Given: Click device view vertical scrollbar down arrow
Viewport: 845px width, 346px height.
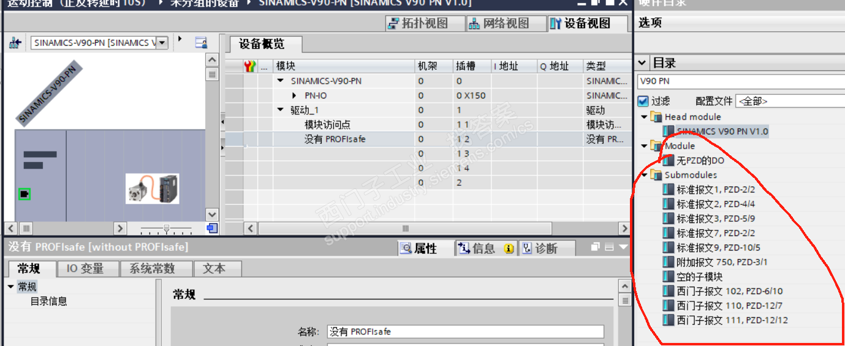Looking at the screenshot, I should (x=212, y=215).
